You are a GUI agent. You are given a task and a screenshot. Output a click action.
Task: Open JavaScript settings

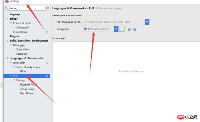(19, 63)
